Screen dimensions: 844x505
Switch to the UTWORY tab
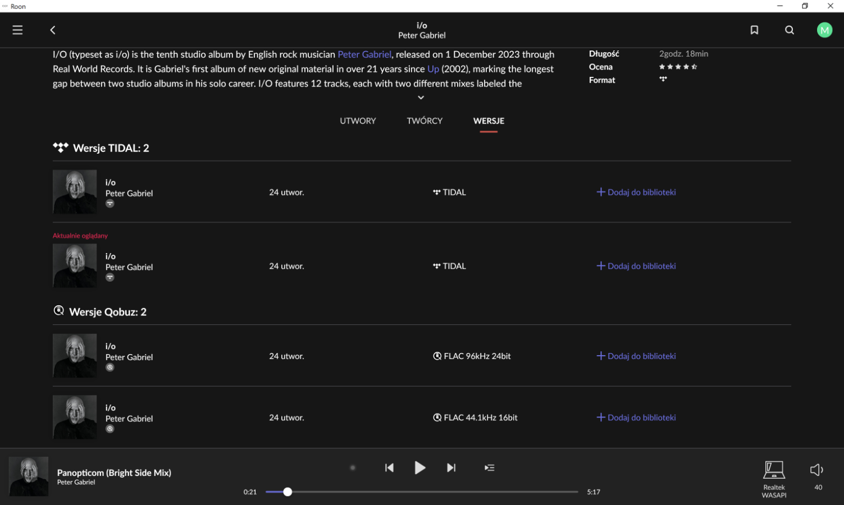pyautogui.click(x=358, y=121)
